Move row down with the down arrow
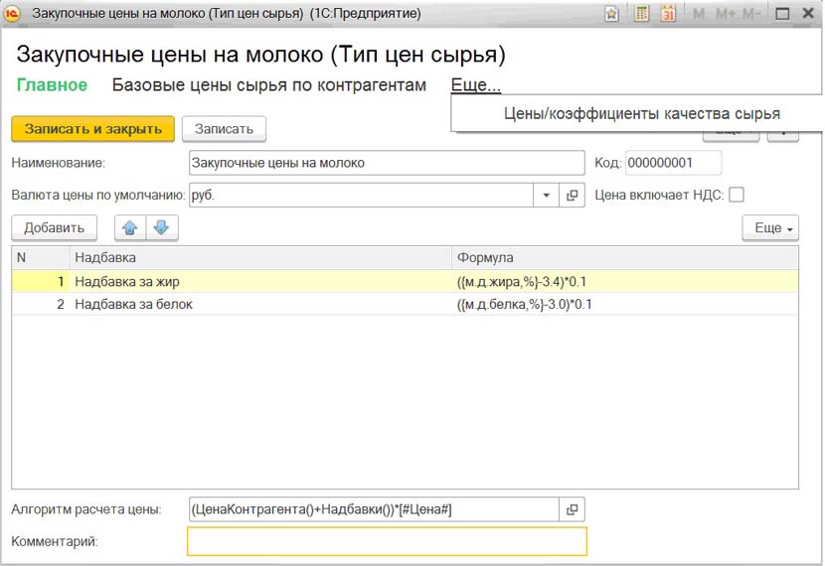 tap(161, 228)
